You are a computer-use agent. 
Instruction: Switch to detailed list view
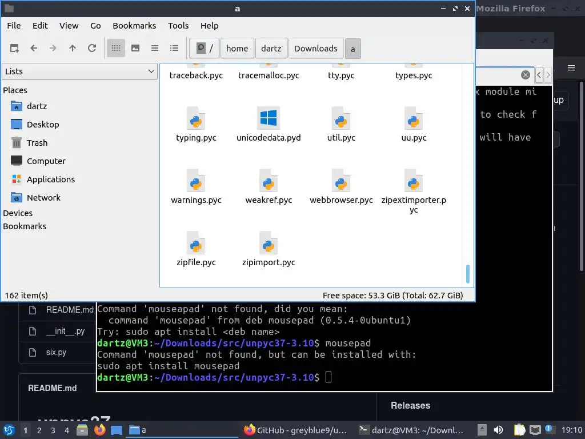click(x=174, y=48)
